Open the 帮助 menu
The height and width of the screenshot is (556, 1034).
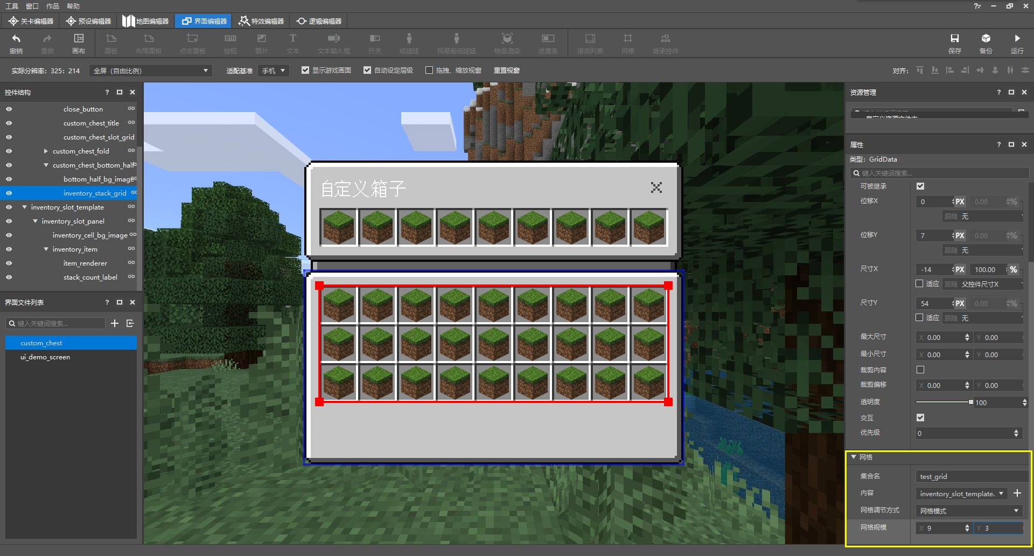point(73,6)
